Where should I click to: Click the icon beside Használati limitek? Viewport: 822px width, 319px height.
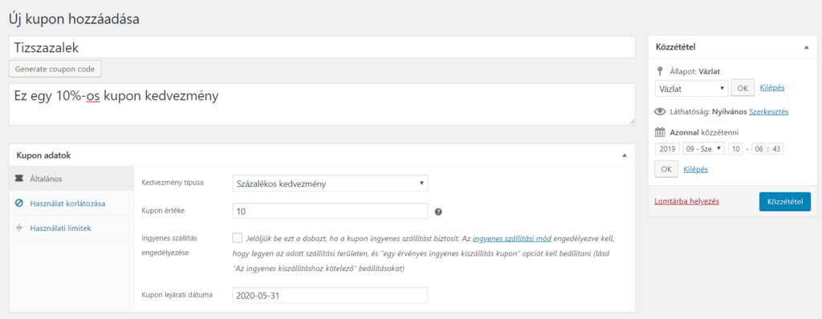coord(19,228)
